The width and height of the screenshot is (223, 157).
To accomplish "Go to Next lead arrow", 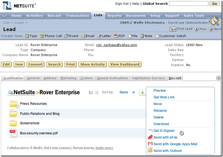I will (x=211, y=29).
